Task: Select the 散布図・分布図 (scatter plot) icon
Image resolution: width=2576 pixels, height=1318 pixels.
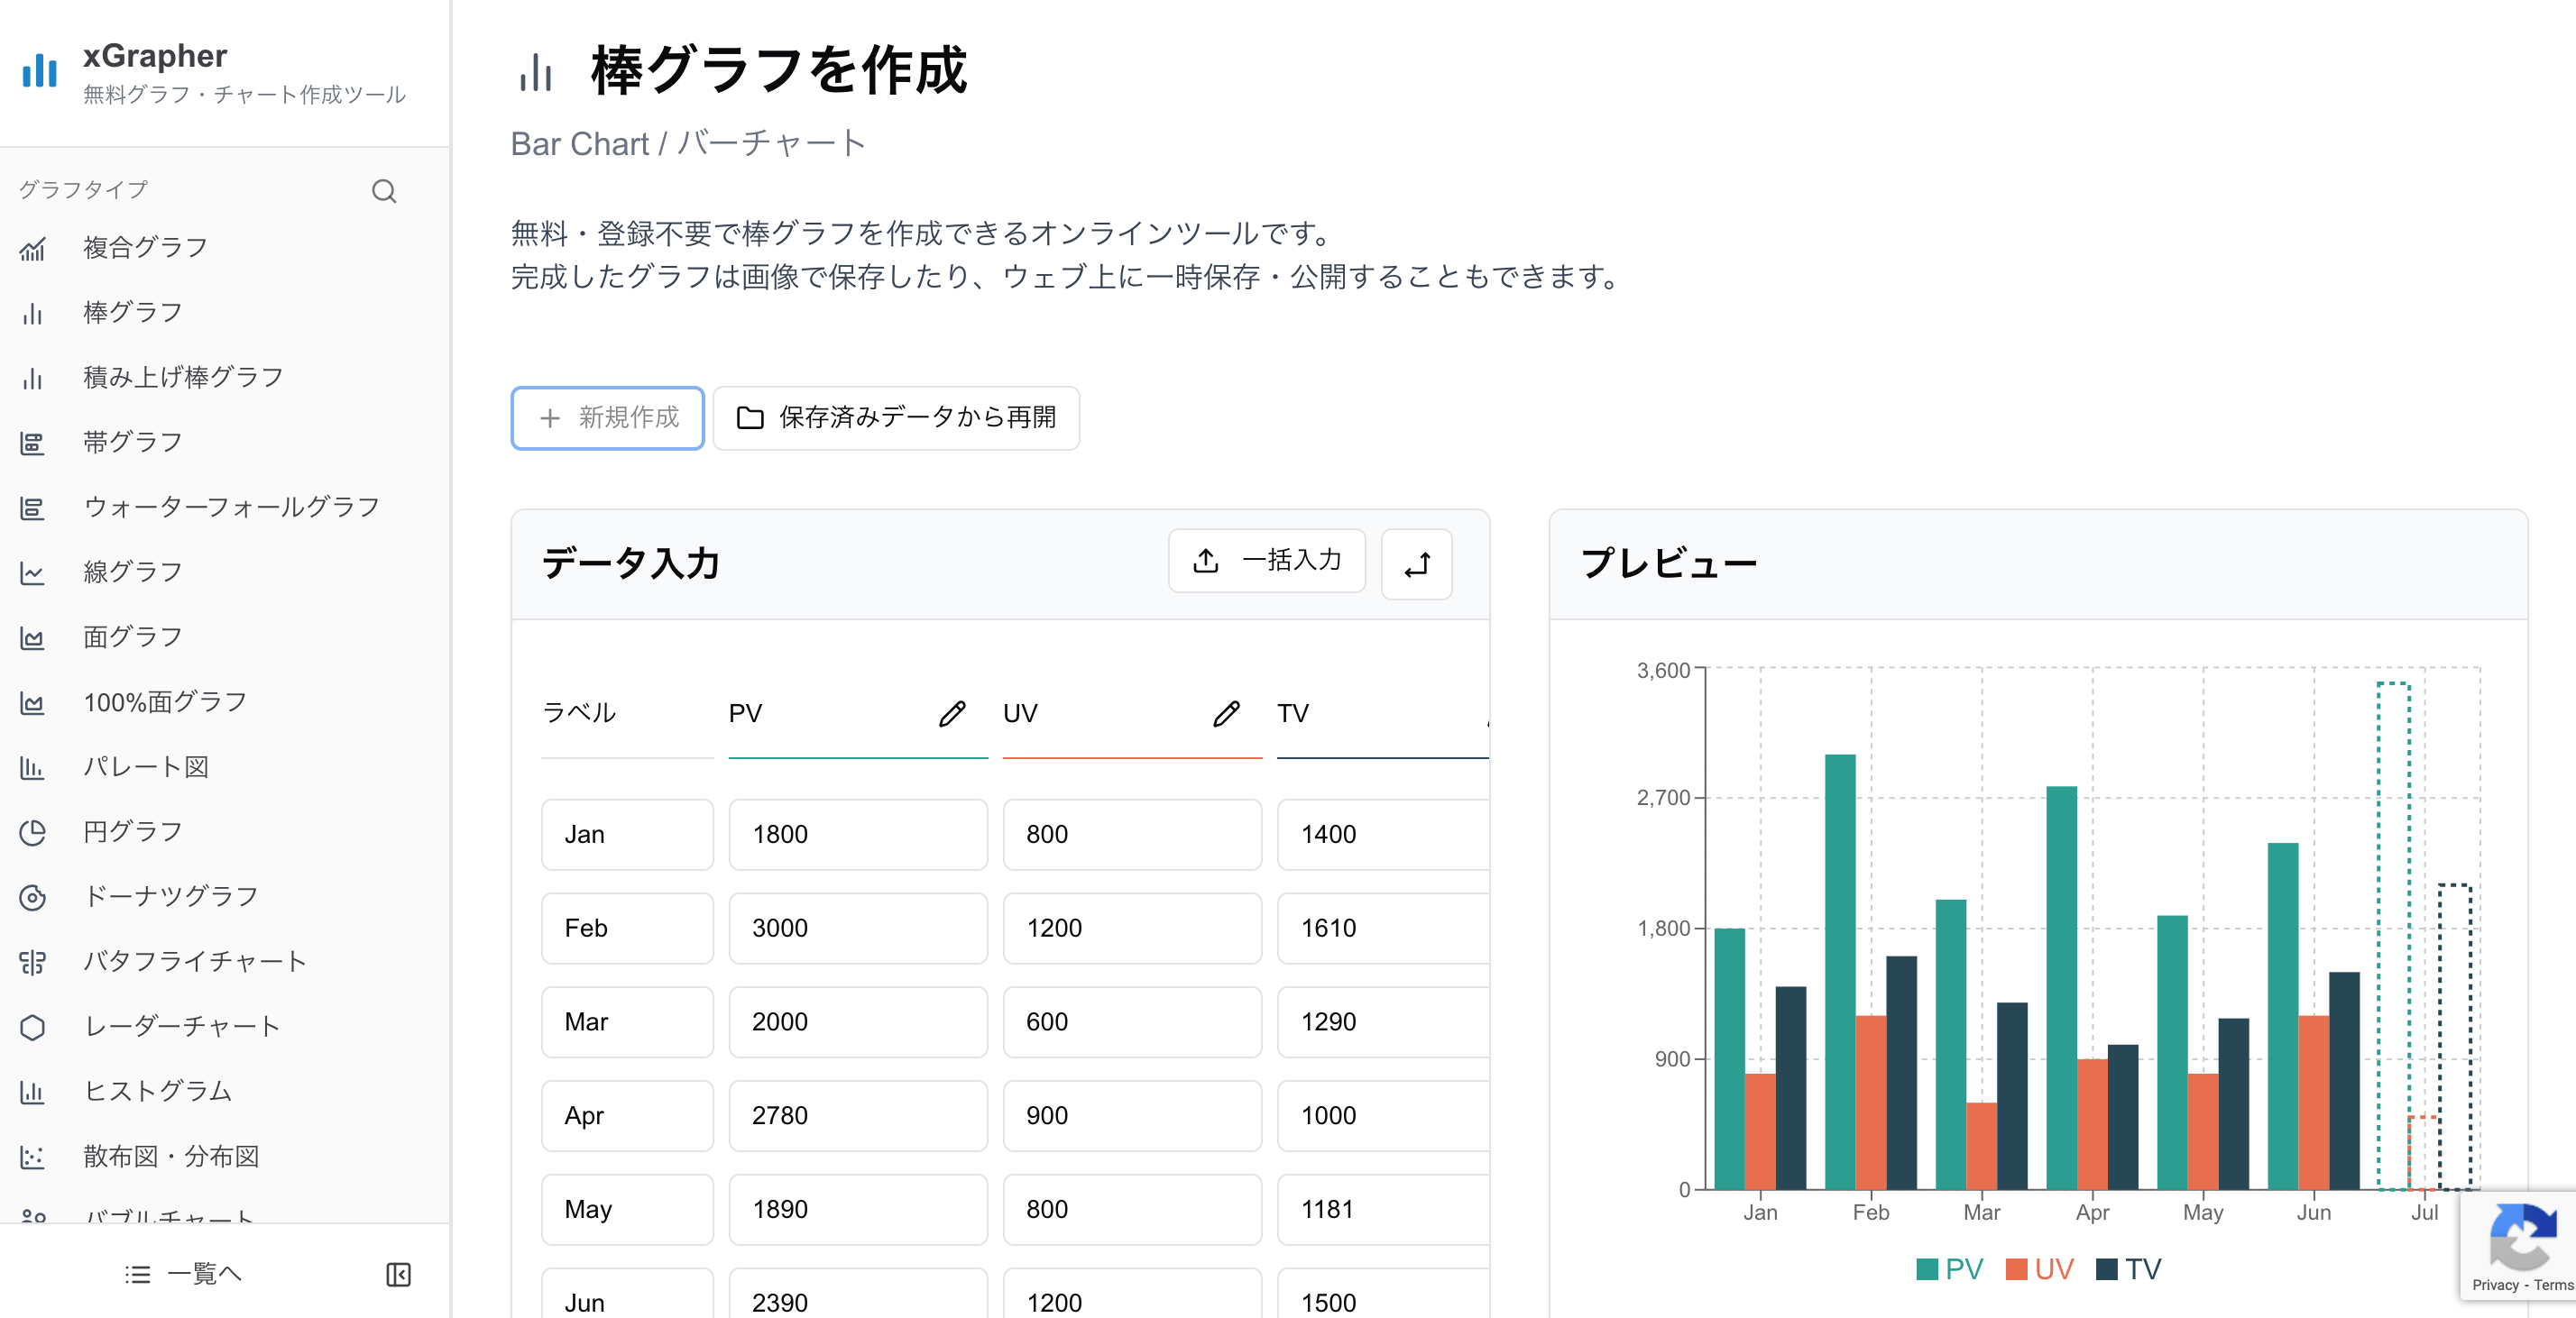Action: pyautogui.click(x=34, y=1156)
